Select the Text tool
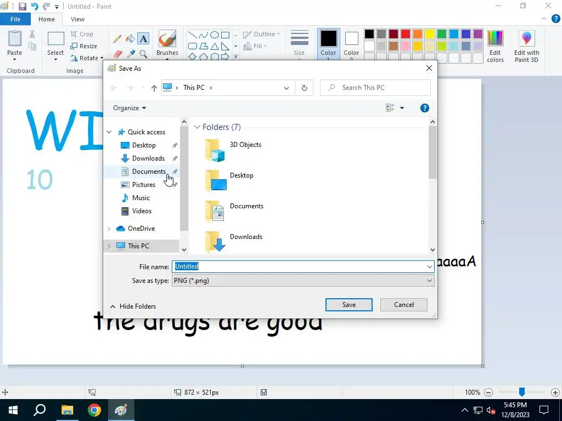The height and width of the screenshot is (421, 562). (x=143, y=39)
